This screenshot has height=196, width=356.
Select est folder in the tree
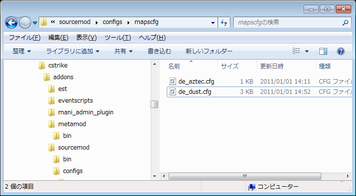(x=63, y=88)
